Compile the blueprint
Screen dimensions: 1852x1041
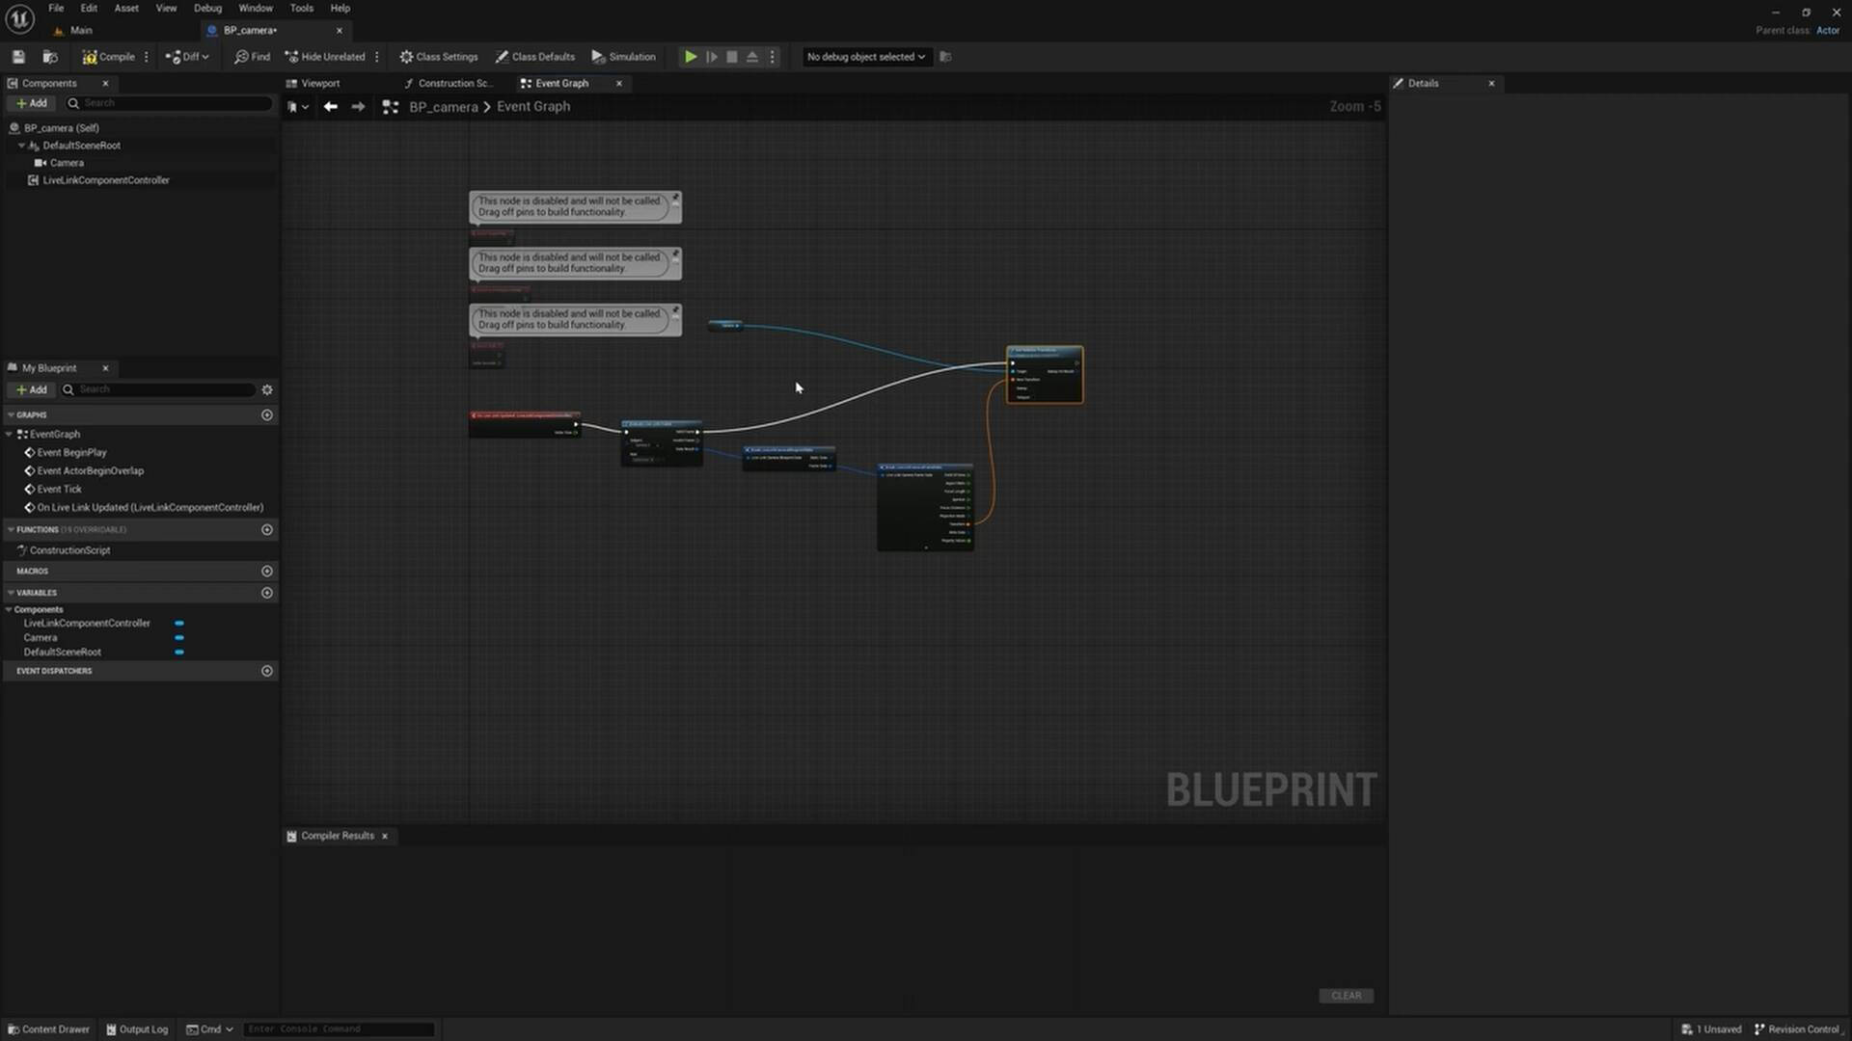click(x=108, y=57)
